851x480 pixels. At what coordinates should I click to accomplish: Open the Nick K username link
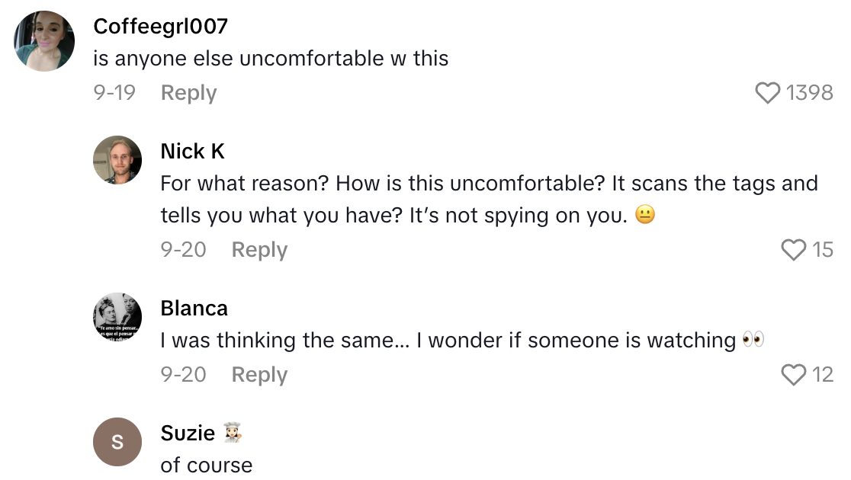click(192, 152)
